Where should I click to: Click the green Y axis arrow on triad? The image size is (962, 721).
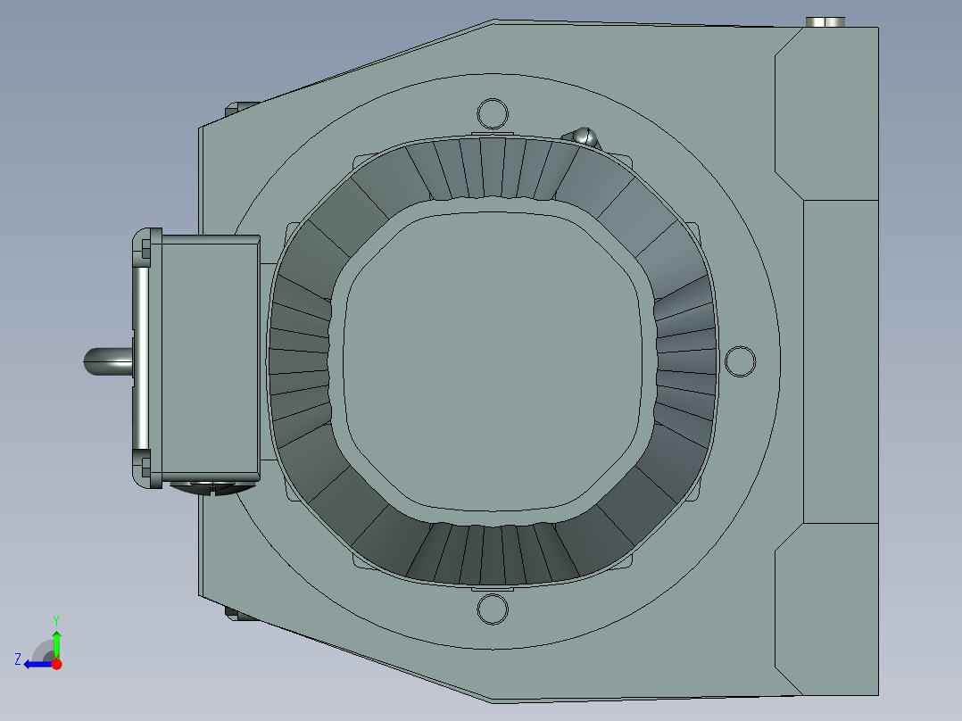56,644
